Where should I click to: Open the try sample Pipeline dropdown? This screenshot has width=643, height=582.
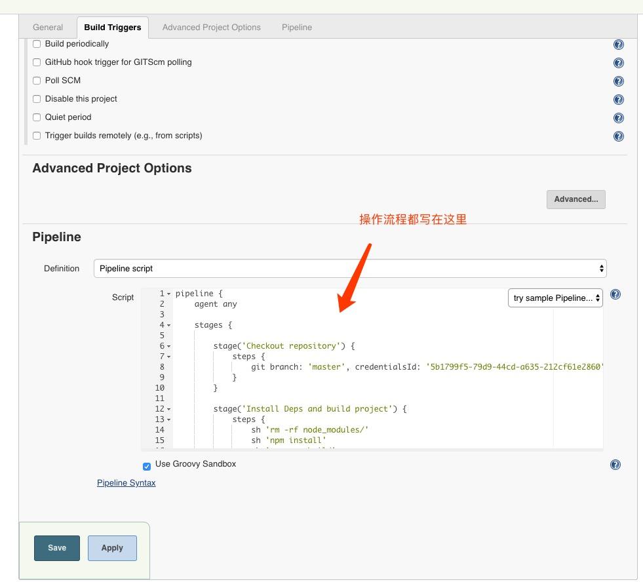point(555,298)
